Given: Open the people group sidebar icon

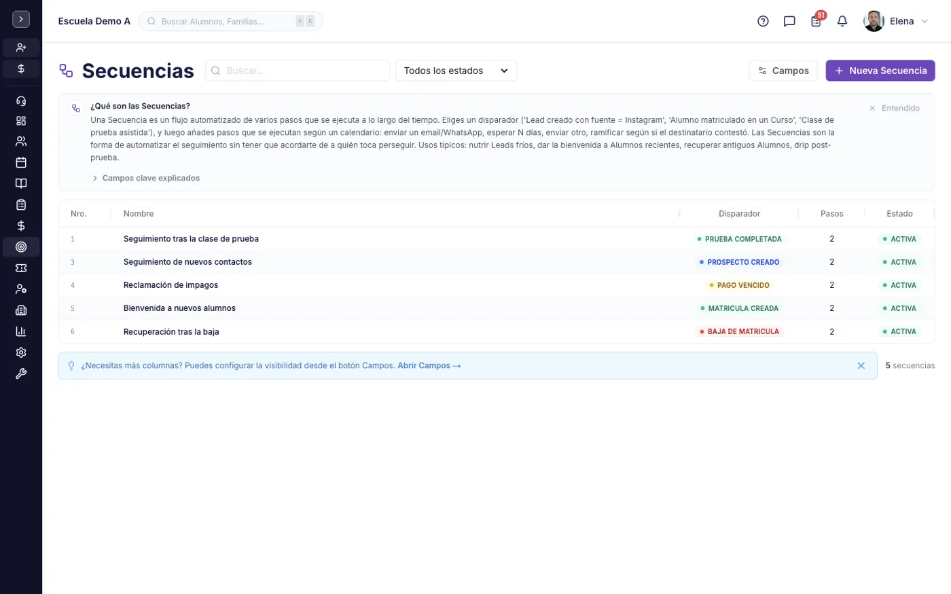Looking at the screenshot, I should coord(21,141).
